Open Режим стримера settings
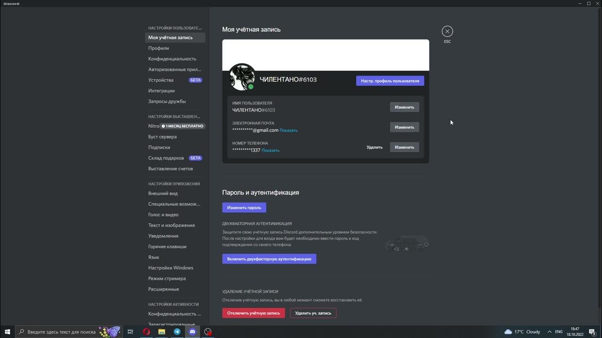The width and height of the screenshot is (602, 338). (175, 278)
